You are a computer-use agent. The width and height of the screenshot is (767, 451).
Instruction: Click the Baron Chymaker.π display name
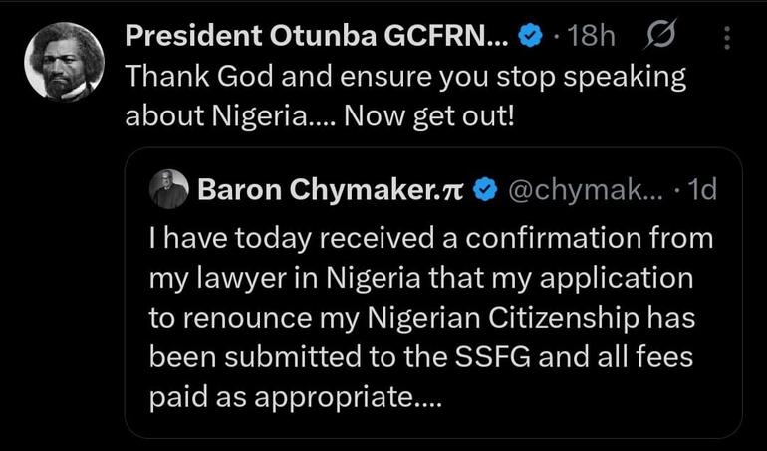click(x=330, y=190)
